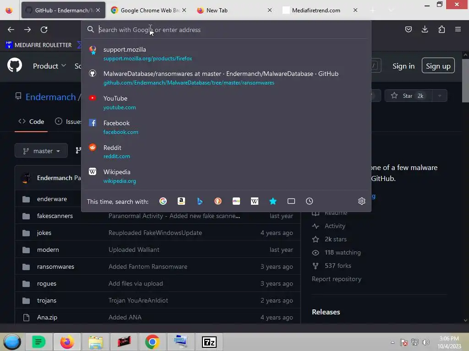Show hidden system tray icons
Image resolution: width=469 pixels, height=351 pixels.
pos(393,342)
